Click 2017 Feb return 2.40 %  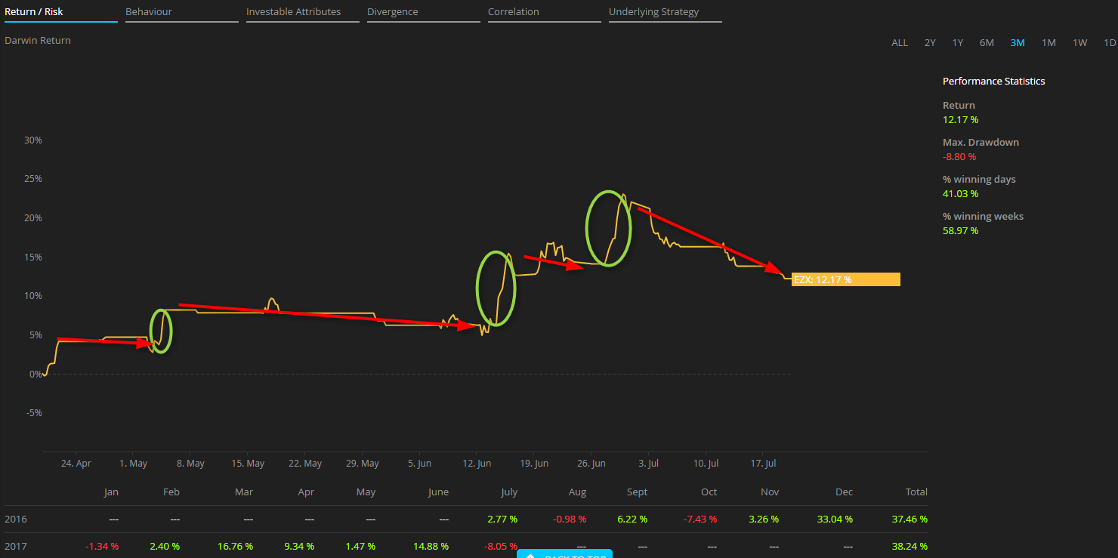(165, 546)
